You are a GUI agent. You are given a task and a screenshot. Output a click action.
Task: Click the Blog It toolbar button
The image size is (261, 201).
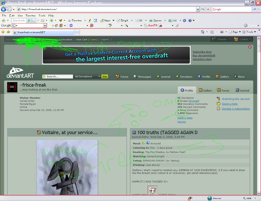pos(123,20)
